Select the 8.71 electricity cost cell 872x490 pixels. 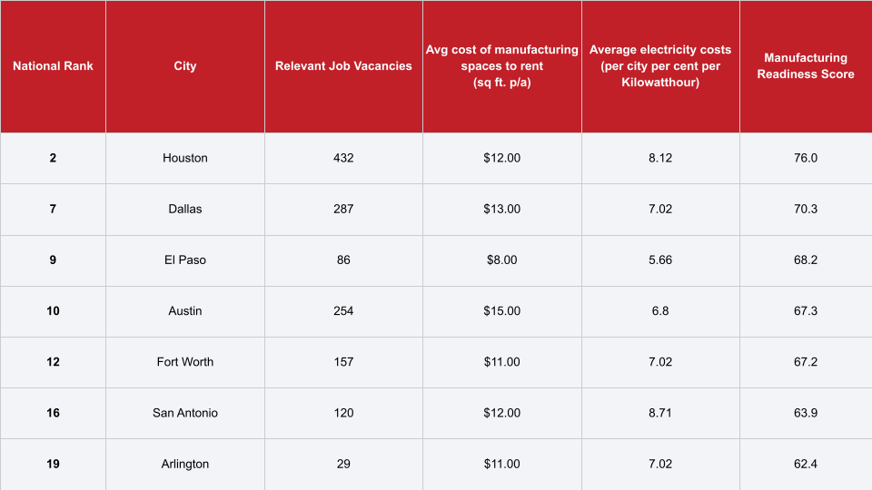point(660,413)
